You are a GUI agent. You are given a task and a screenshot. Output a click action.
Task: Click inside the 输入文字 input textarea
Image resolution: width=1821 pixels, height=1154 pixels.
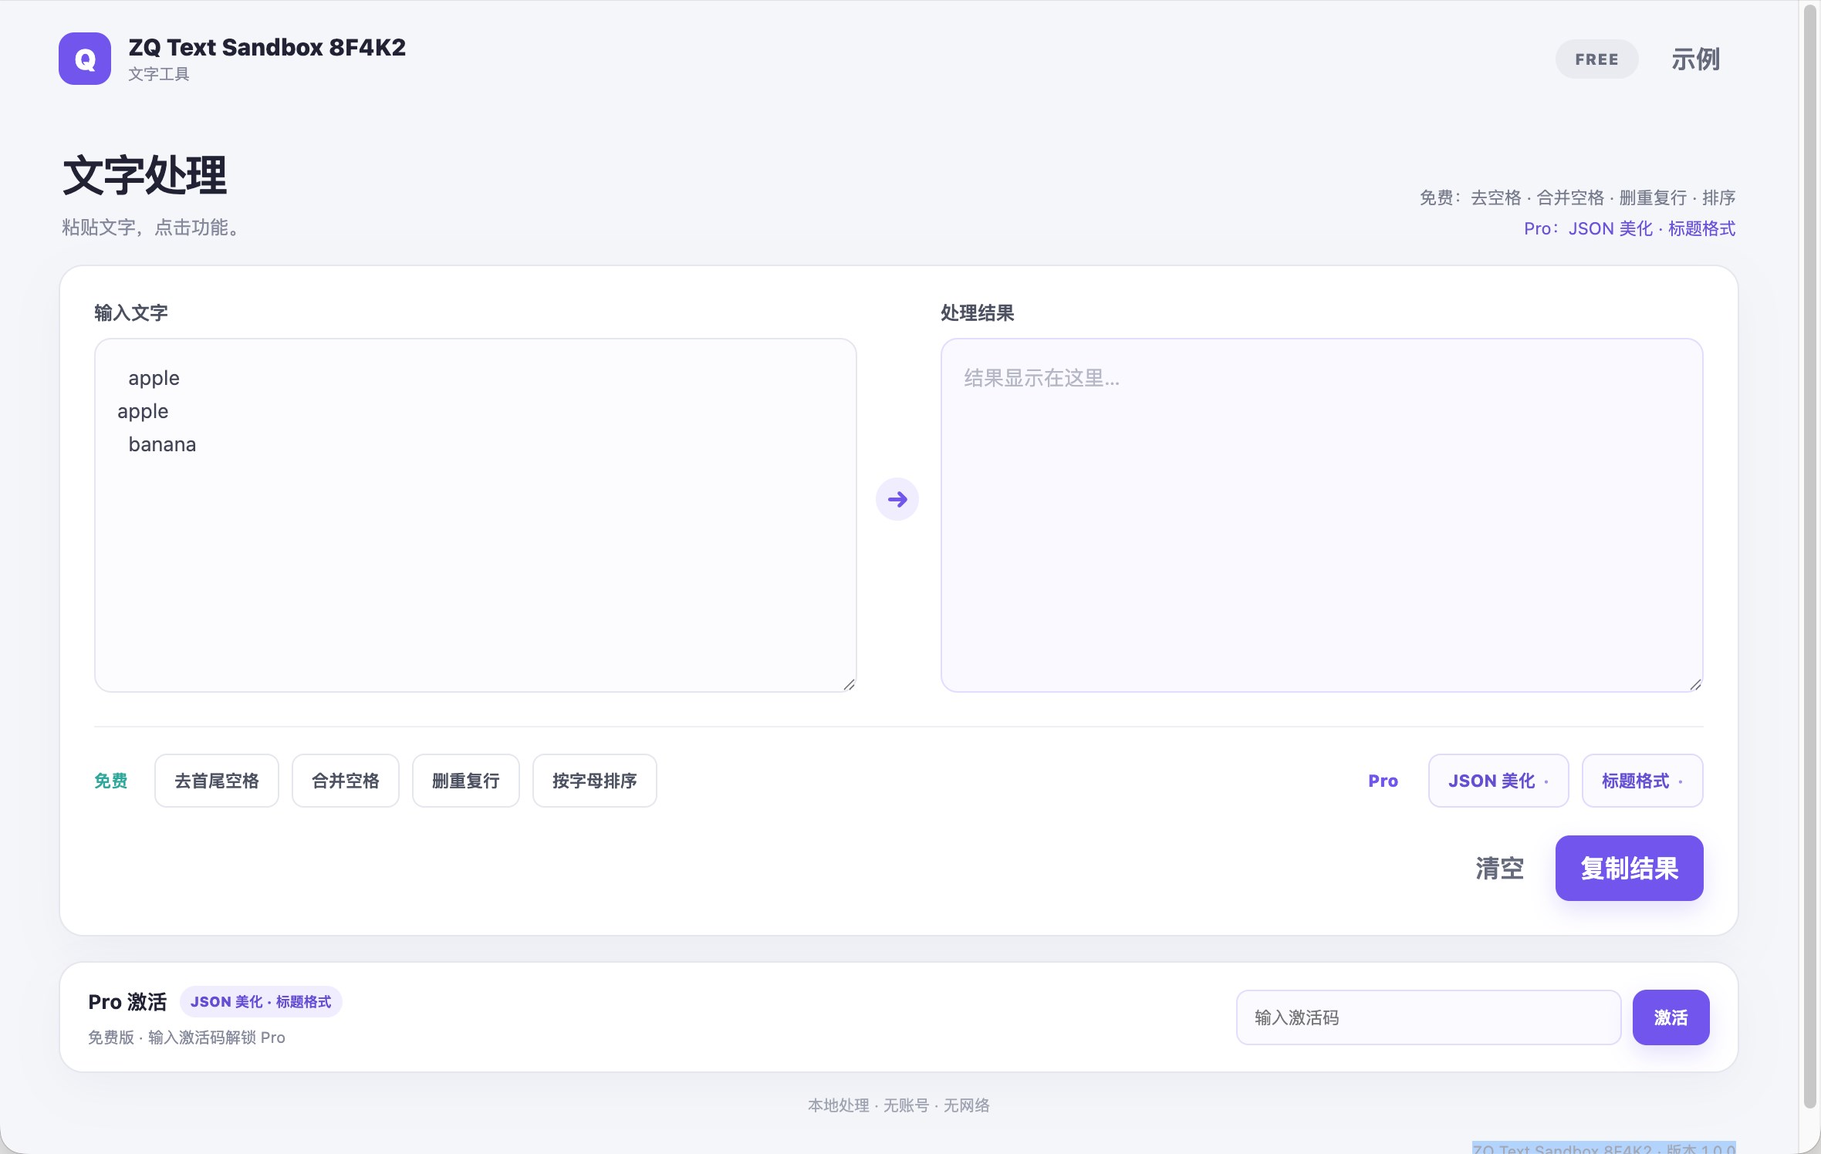(x=475, y=515)
